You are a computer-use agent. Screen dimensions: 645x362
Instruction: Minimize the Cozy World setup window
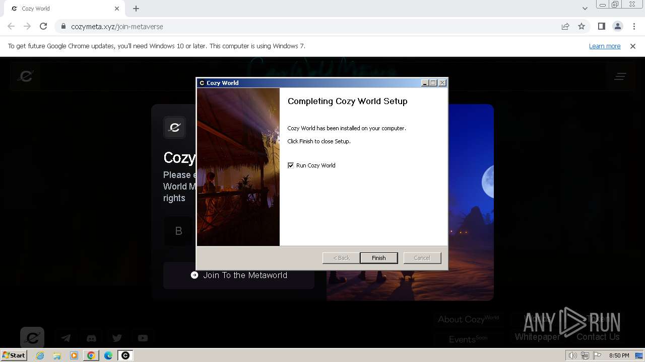425,83
